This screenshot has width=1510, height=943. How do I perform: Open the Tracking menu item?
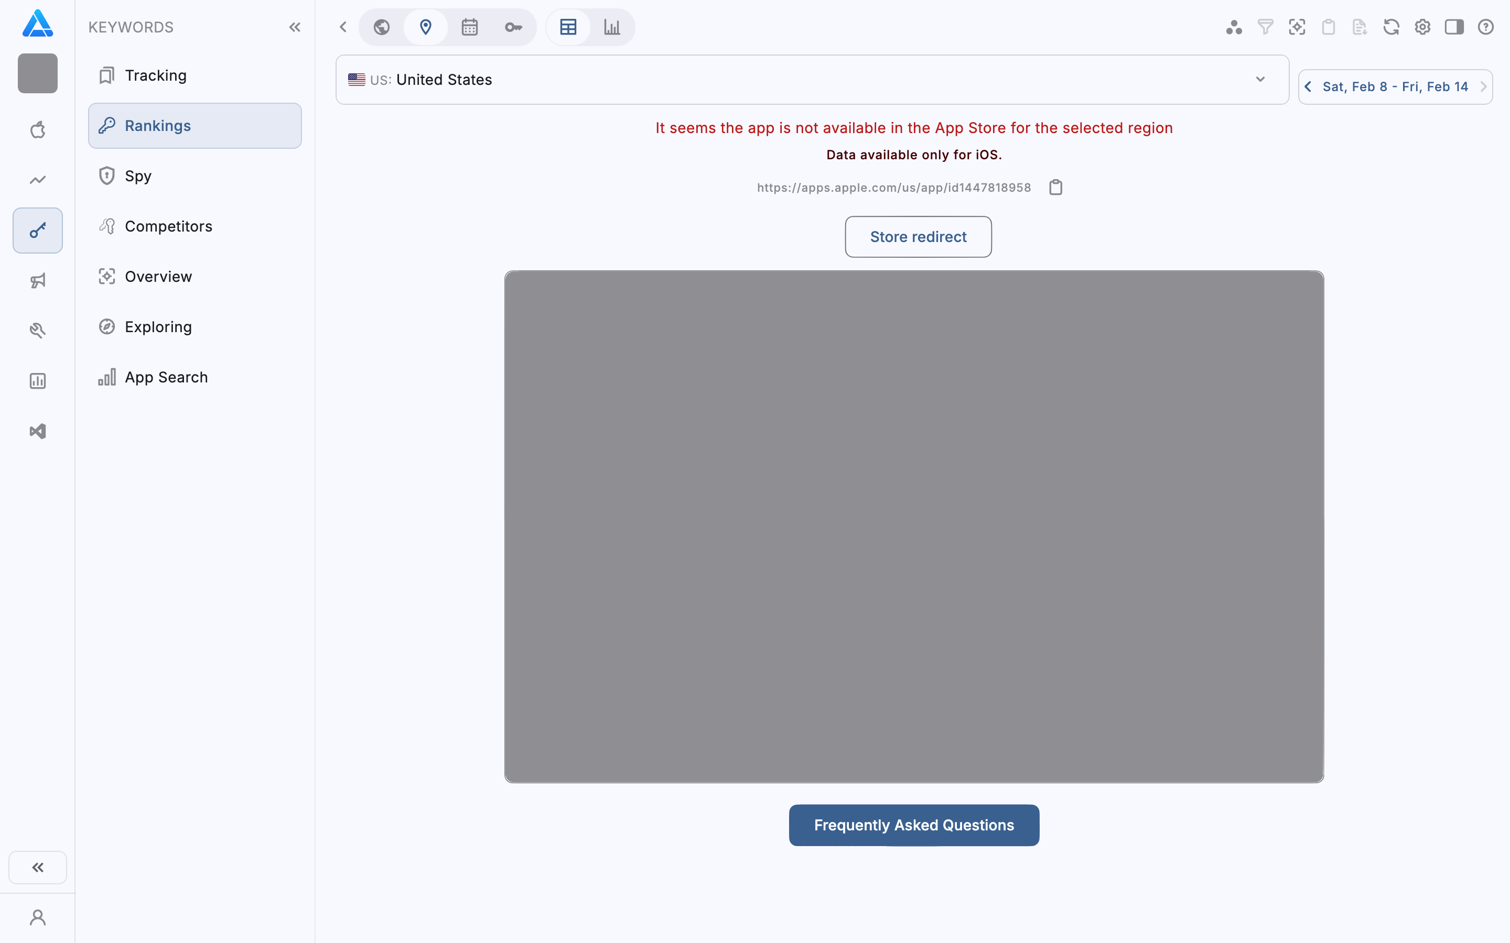click(155, 75)
